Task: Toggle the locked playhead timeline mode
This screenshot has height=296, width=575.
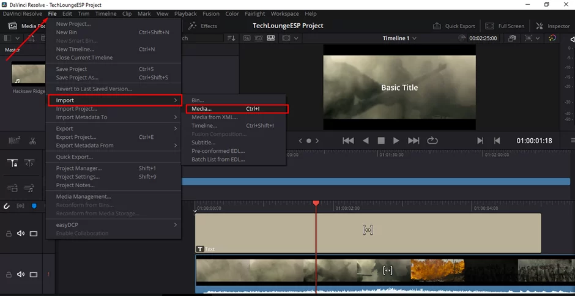Action: click(x=13, y=163)
